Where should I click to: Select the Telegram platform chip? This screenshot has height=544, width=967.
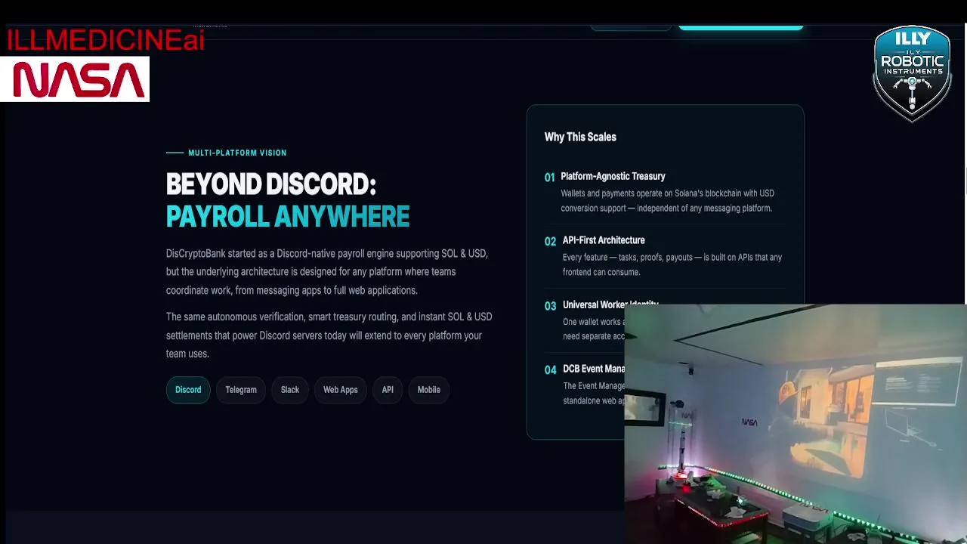tap(241, 390)
